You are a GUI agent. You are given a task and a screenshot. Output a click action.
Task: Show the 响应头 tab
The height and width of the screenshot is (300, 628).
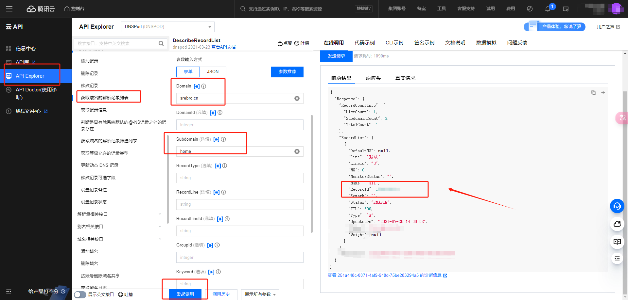pos(373,78)
